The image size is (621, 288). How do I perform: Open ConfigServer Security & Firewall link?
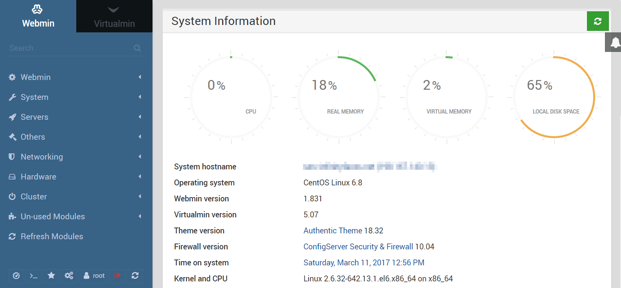(358, 247)
